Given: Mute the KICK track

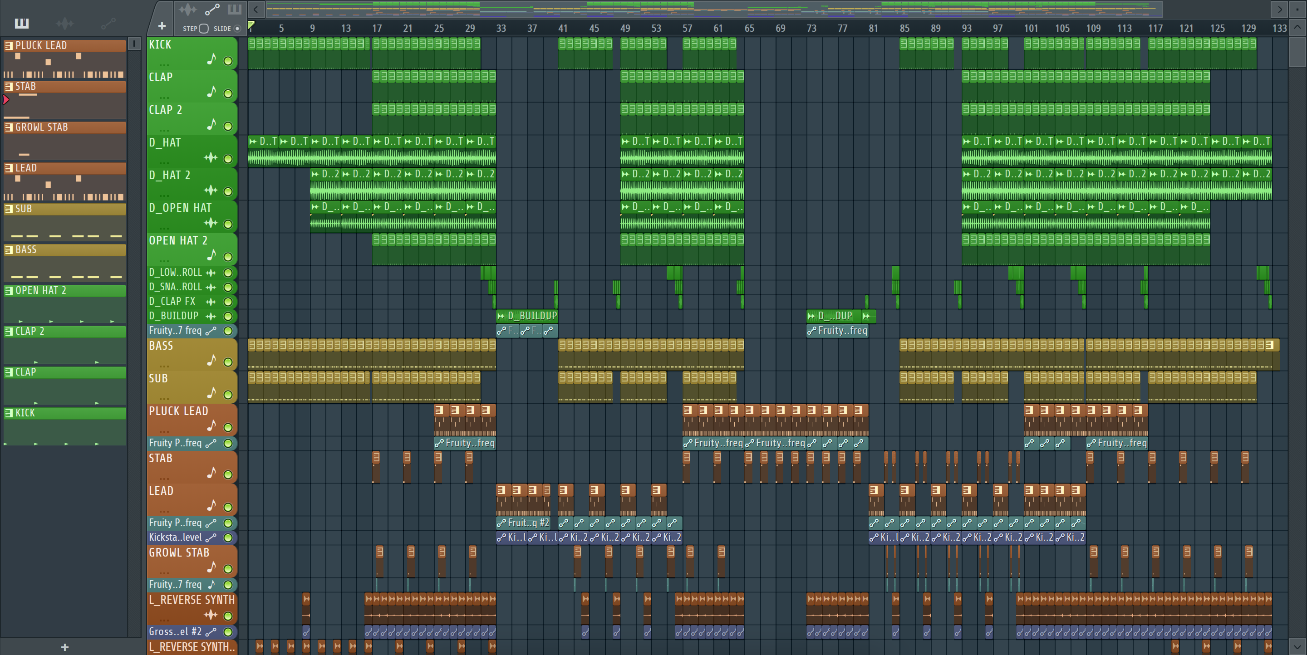Looking at the screenshot, I should [x=228, y=61].
